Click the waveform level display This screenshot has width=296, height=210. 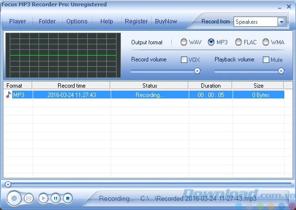pos(63,55)
